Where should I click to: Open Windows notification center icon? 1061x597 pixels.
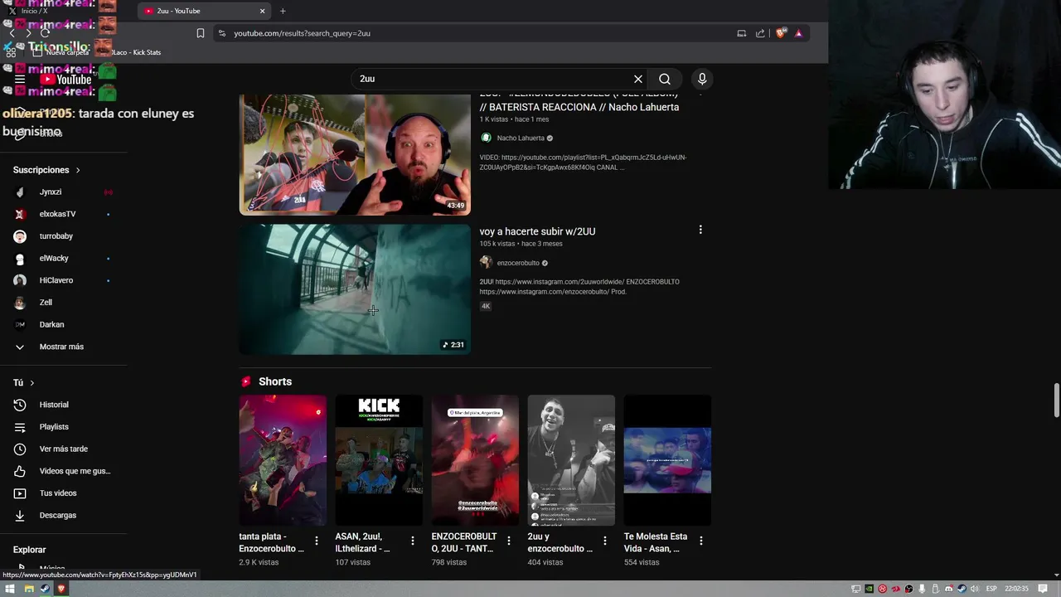(1043, 589)
